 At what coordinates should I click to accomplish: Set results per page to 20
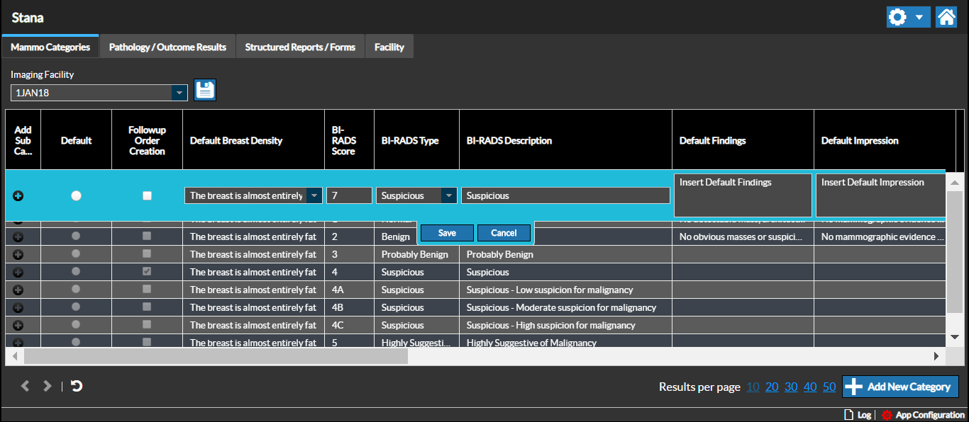coord(772,387)
